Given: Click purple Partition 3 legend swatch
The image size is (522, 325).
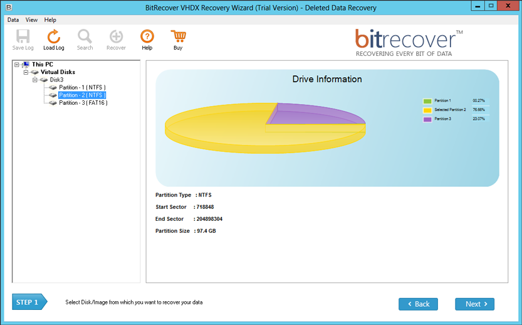Looking at the screenshot, I should [x=427, y=119].
